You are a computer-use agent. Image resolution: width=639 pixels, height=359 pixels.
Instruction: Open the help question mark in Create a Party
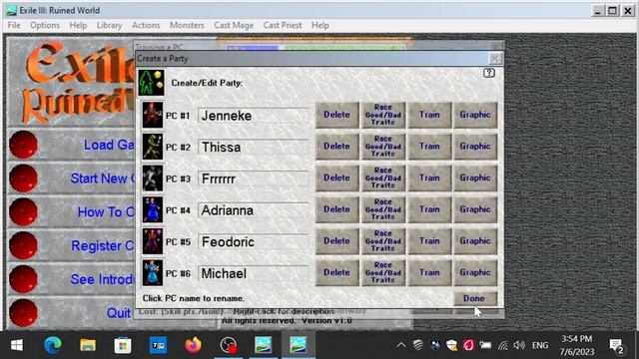[489, 73]
